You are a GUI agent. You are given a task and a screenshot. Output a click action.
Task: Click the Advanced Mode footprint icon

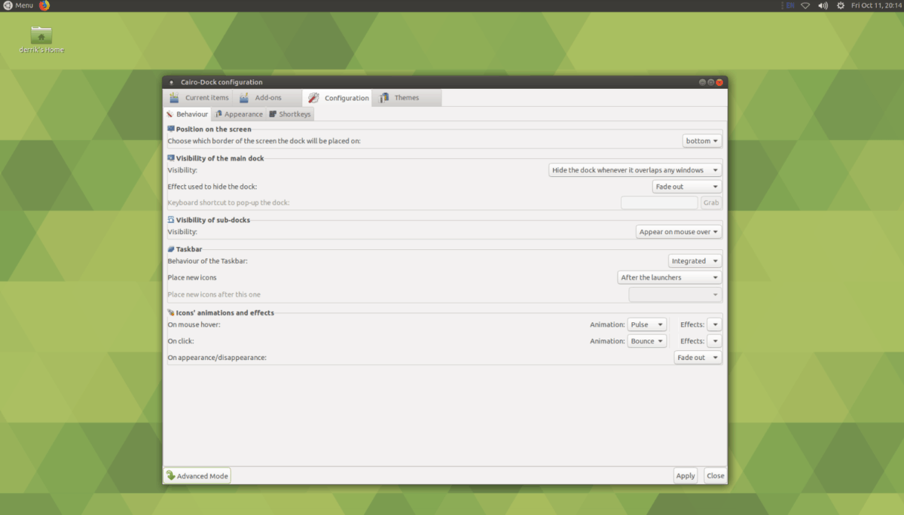171,475
